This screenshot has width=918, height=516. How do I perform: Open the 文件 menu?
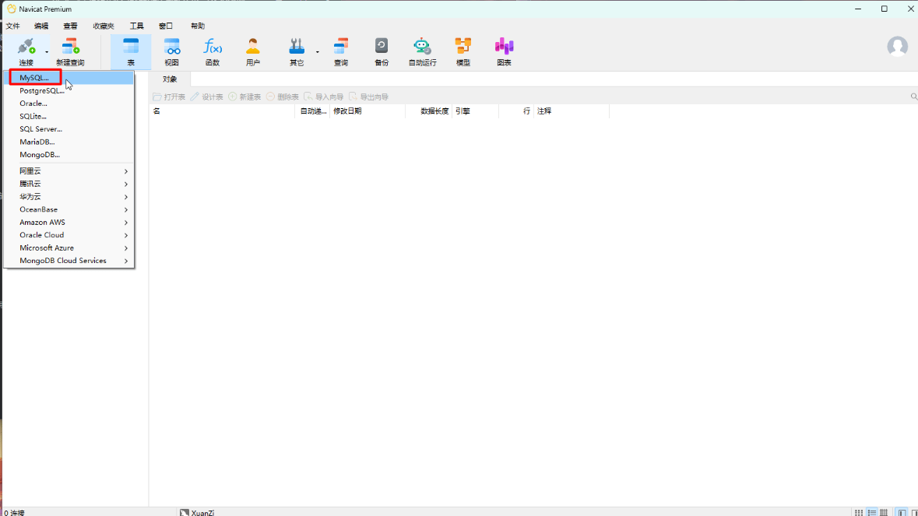tap(13, 26)
